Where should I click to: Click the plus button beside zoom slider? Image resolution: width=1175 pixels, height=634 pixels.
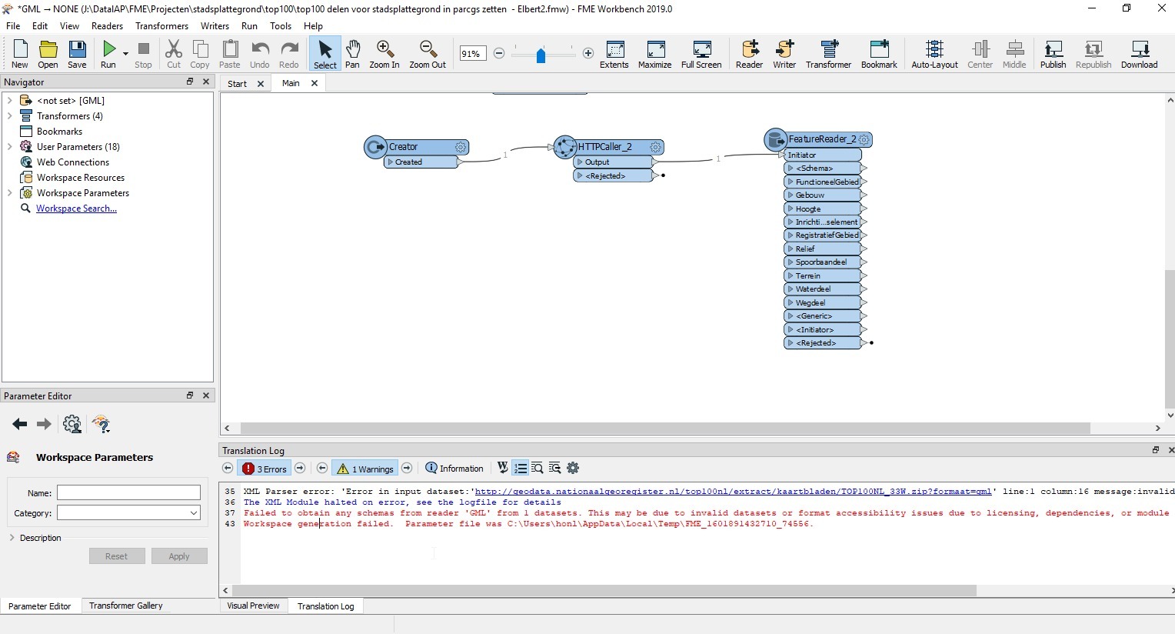click(588, 53)
